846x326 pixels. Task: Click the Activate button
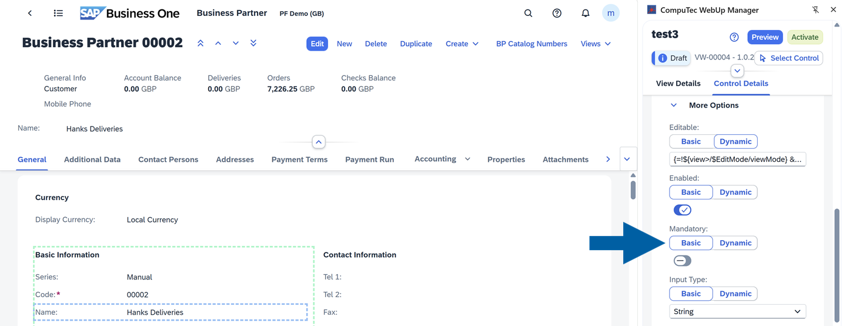pyautogui.click(x=804, y=37)
